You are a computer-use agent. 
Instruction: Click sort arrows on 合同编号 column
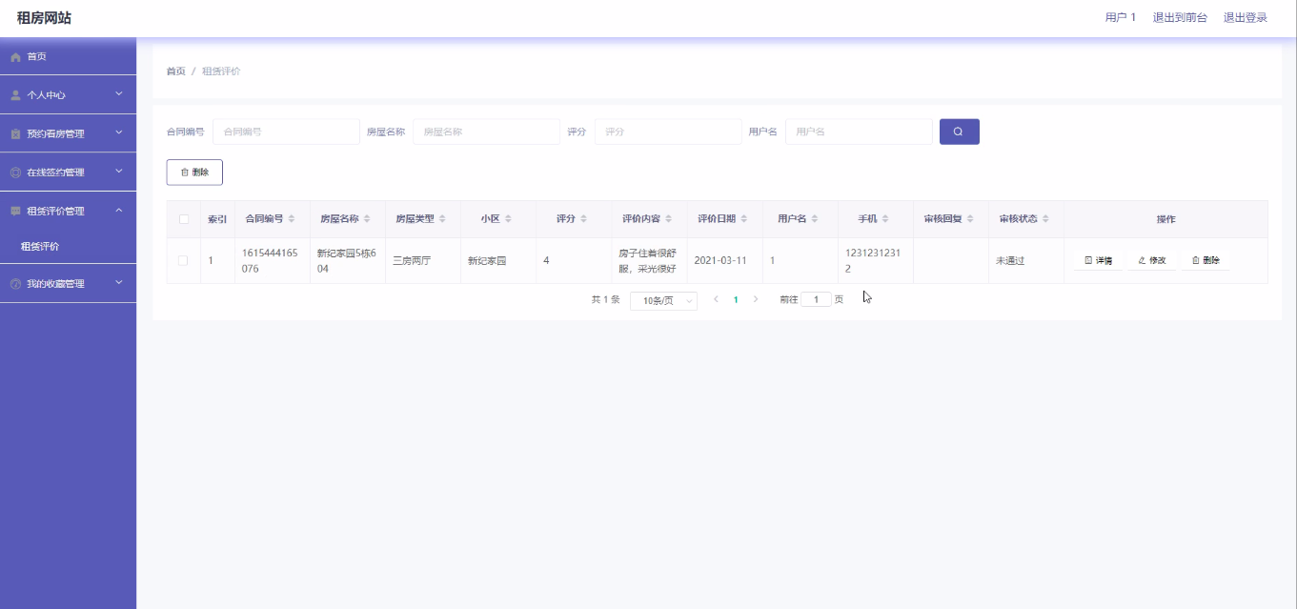(x=292, y=219)
